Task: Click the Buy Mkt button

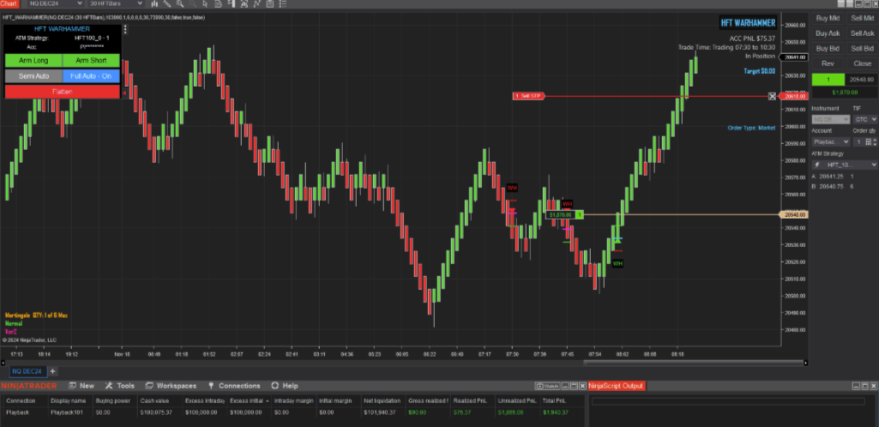Action: (828, 18)
